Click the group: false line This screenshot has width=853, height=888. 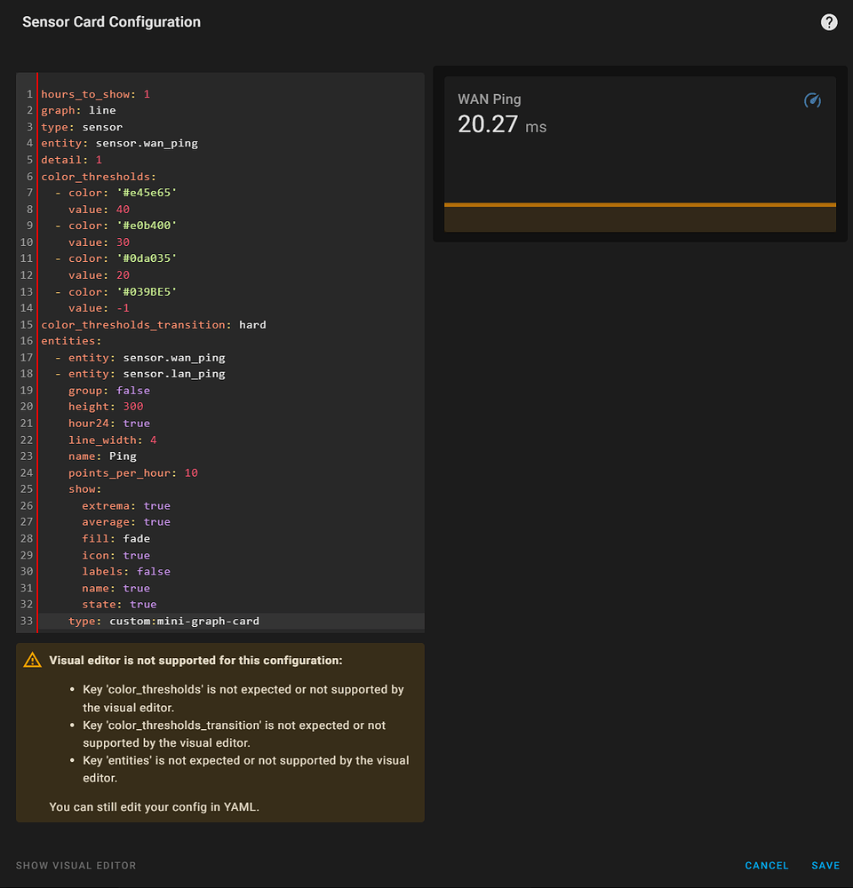[109, 390]
